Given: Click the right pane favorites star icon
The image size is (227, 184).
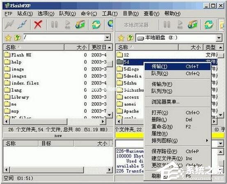Looking at the screenshot, I should pos(121,38).
